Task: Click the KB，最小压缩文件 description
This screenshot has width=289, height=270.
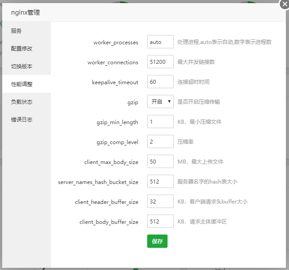Action: pyautogui.click(x=199, y=121)
